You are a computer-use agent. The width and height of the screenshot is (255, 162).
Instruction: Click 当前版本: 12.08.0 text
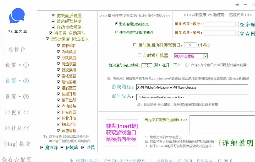174,160
